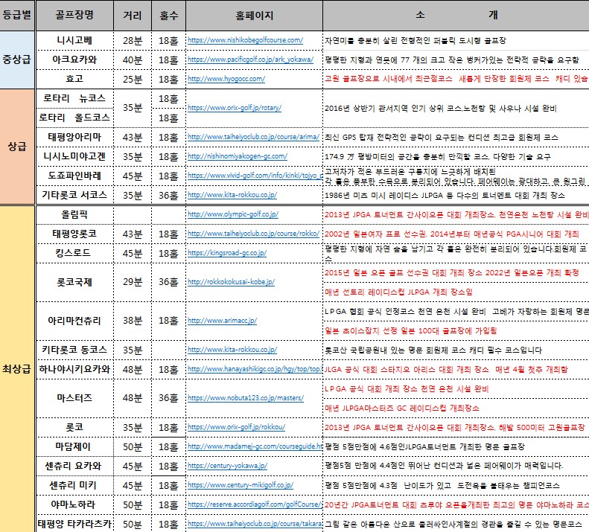Select the 도죠파인바레 cell
The width and height of the screenshot is (589, 532).
pyautogui.click(x=74, y=176)
